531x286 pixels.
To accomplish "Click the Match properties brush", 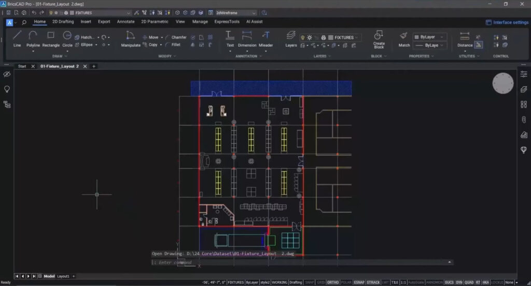I will 403,38.
